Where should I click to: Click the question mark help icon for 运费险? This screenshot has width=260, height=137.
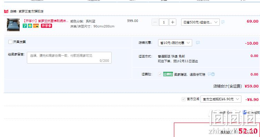pos(213,74)
